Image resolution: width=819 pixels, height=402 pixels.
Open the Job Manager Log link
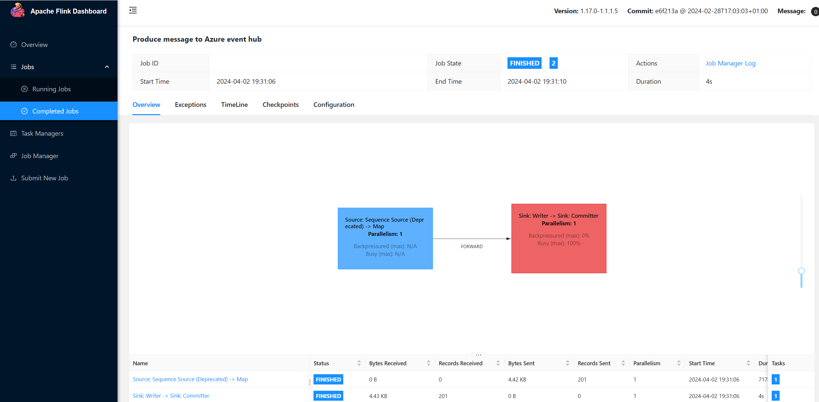click(x=730, y=63)
